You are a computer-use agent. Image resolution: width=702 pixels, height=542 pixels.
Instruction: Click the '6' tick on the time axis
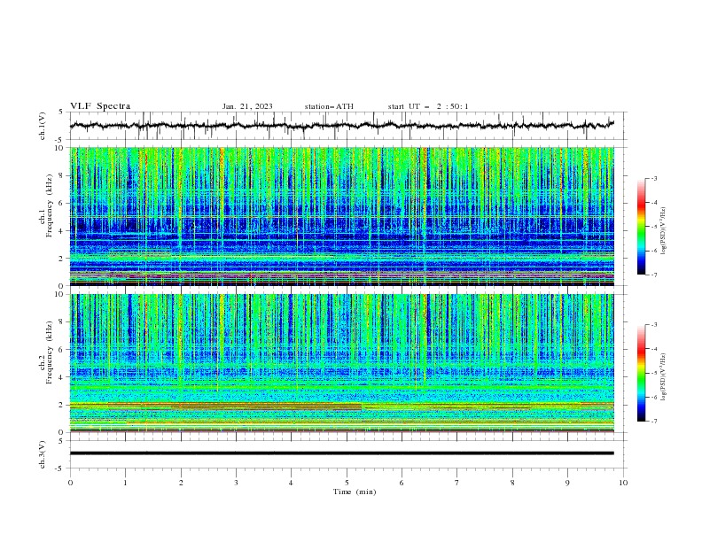tap(402, 483)
